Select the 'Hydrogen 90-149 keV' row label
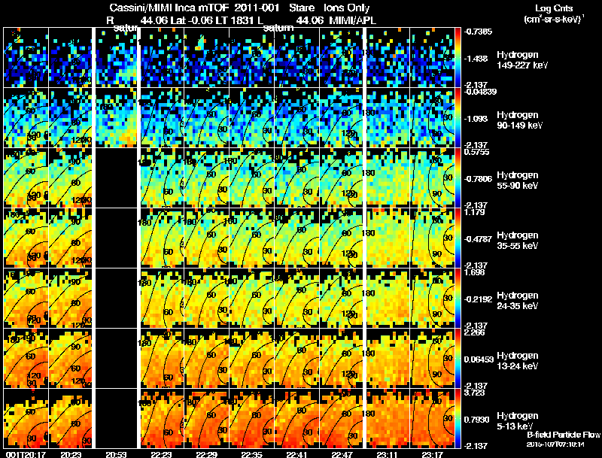The height and width of the screenshot is (458, 602). click(x=519, y=120)
